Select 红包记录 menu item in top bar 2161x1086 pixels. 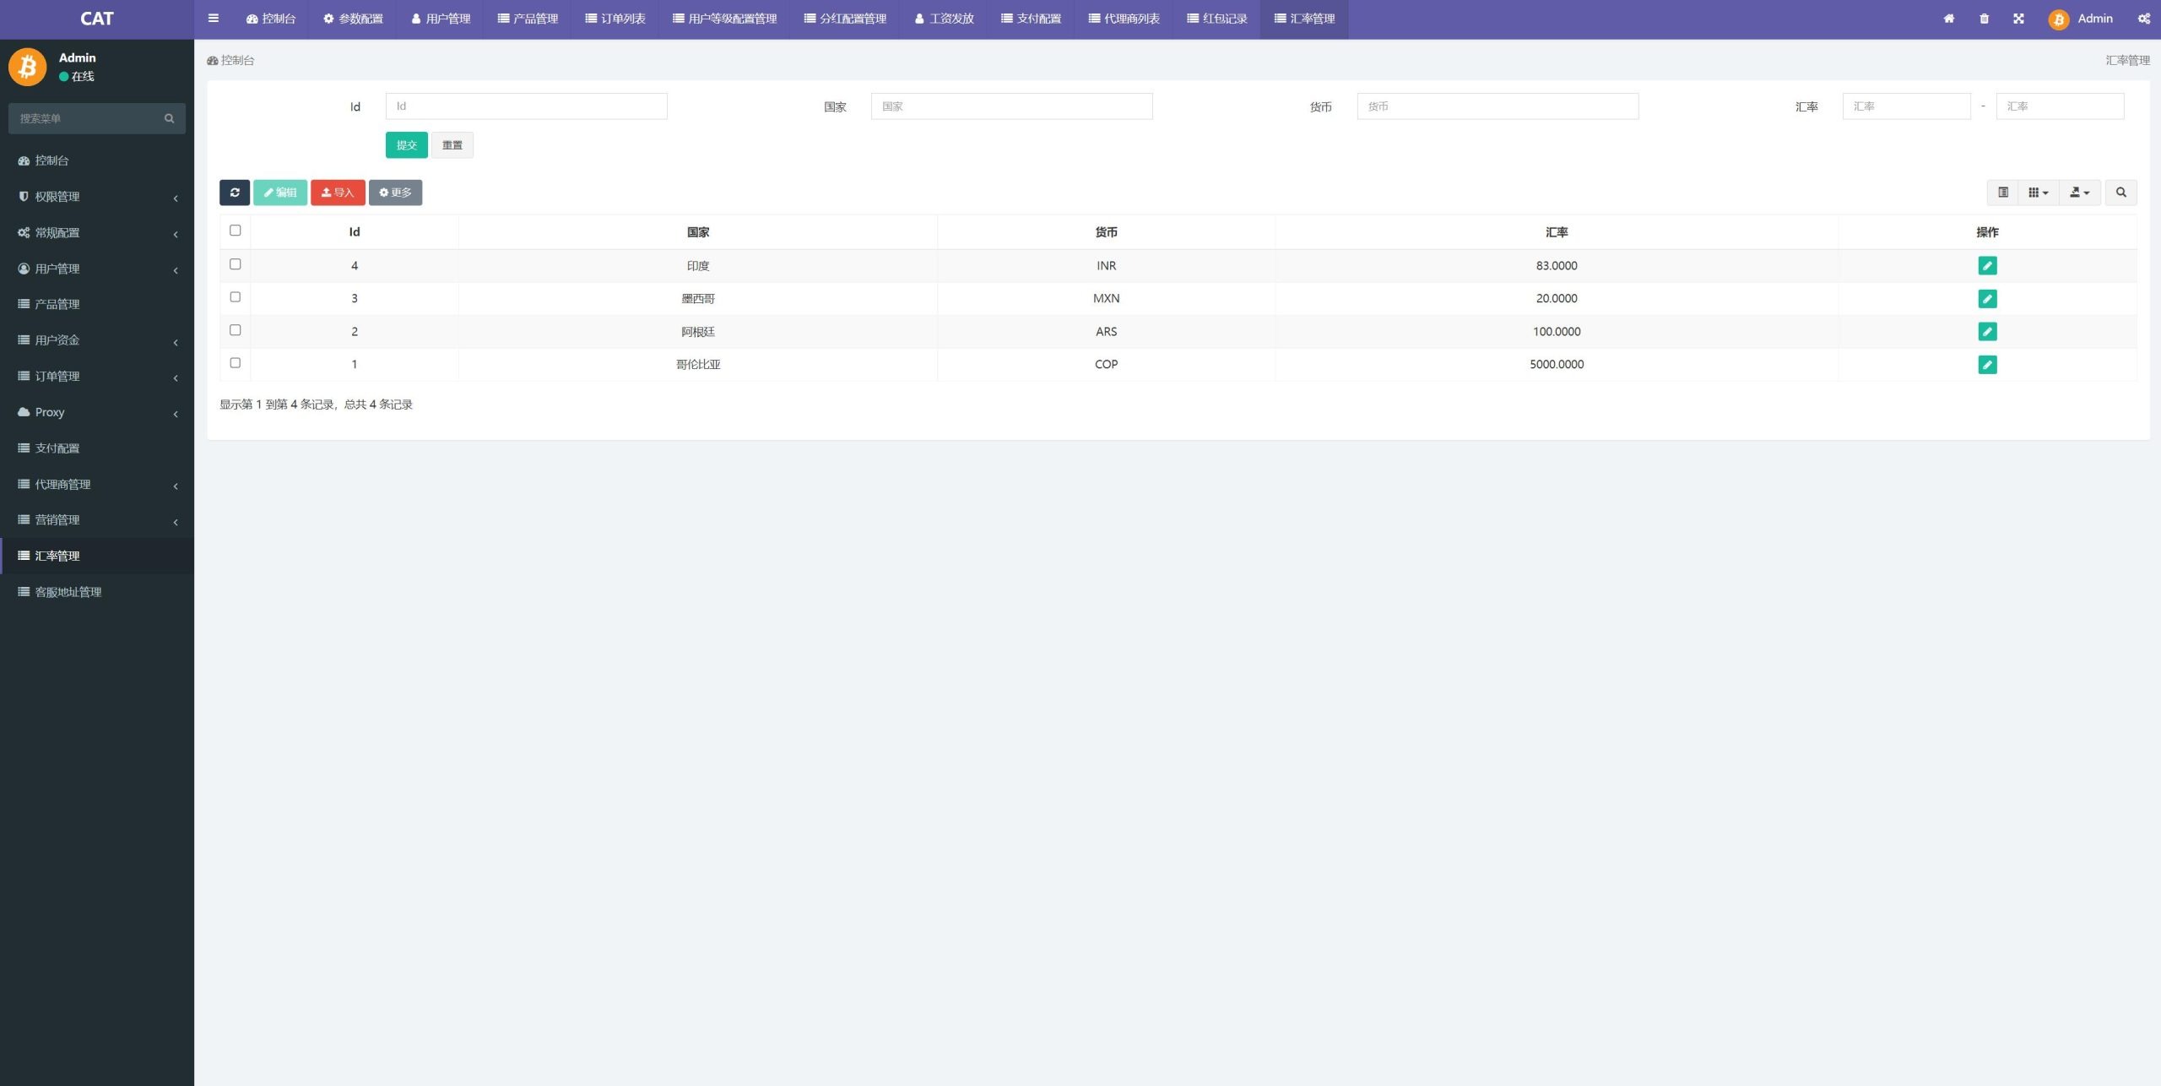(x=1217, y=18)
